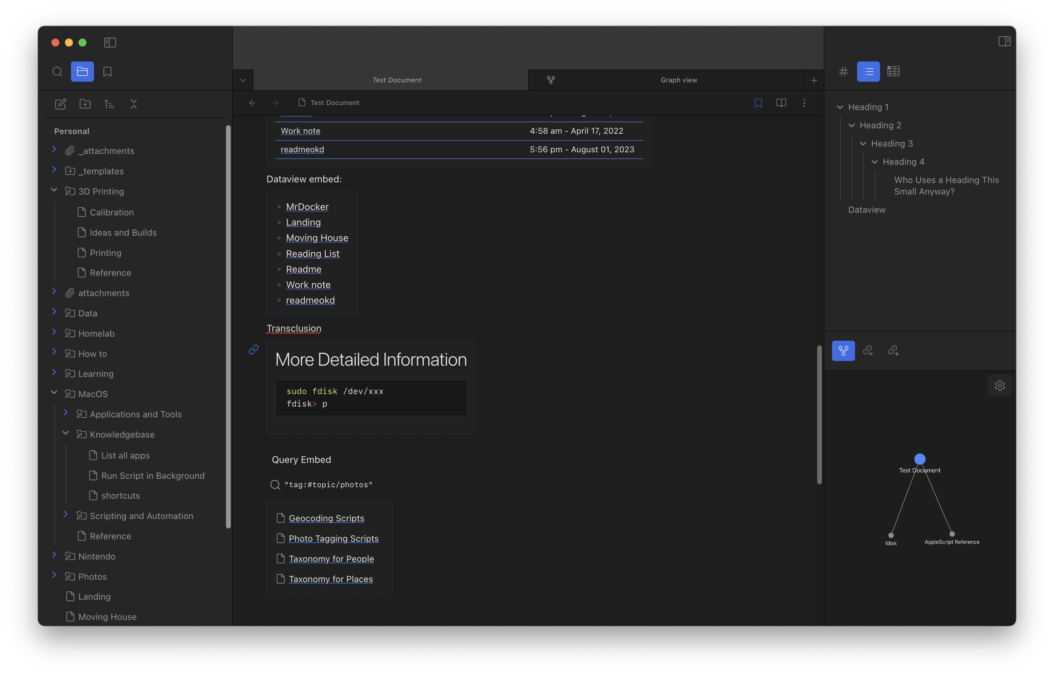Open graph view settings gear
Screen dimensions: 1054x676
click(x=1000, y=385)
